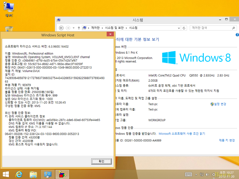
Task: Click address bar location icon
Action: pyautogui.click(x=84, y=28)
